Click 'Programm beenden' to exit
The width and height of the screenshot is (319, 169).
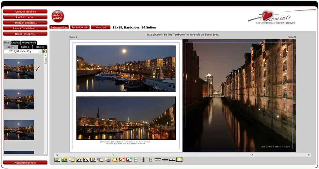pyautogui.click(x=25, y=163)
